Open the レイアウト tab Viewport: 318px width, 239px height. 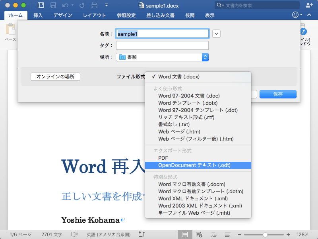pos(94,15)
